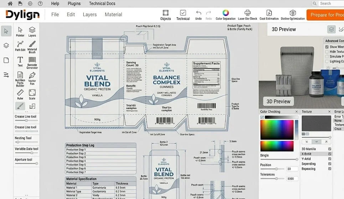
Task: Click the page icon in the left rail
Action: pos(6,60)
